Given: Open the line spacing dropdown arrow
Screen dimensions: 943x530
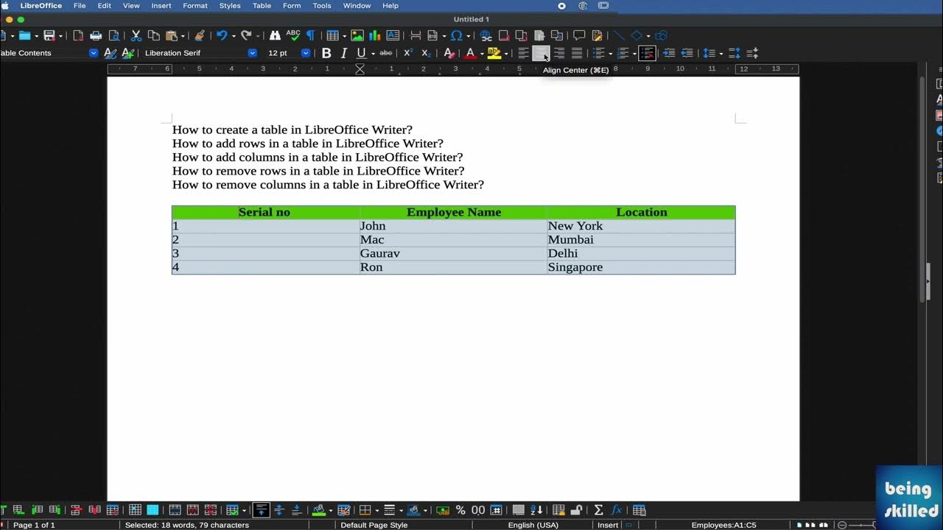Looking at the screenshot, I should click(x=721, y=53).
